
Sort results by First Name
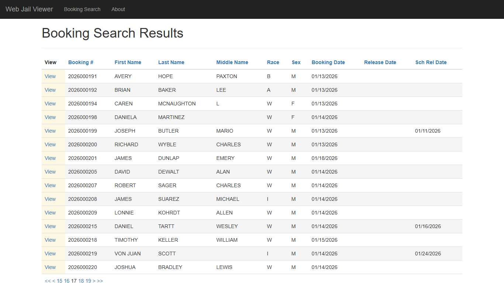click(128, 62)
